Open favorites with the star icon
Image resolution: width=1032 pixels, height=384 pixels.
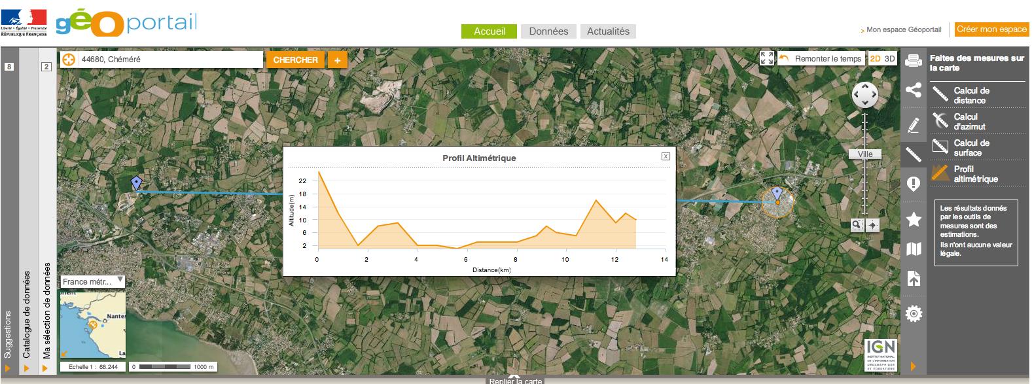[914, 219]
